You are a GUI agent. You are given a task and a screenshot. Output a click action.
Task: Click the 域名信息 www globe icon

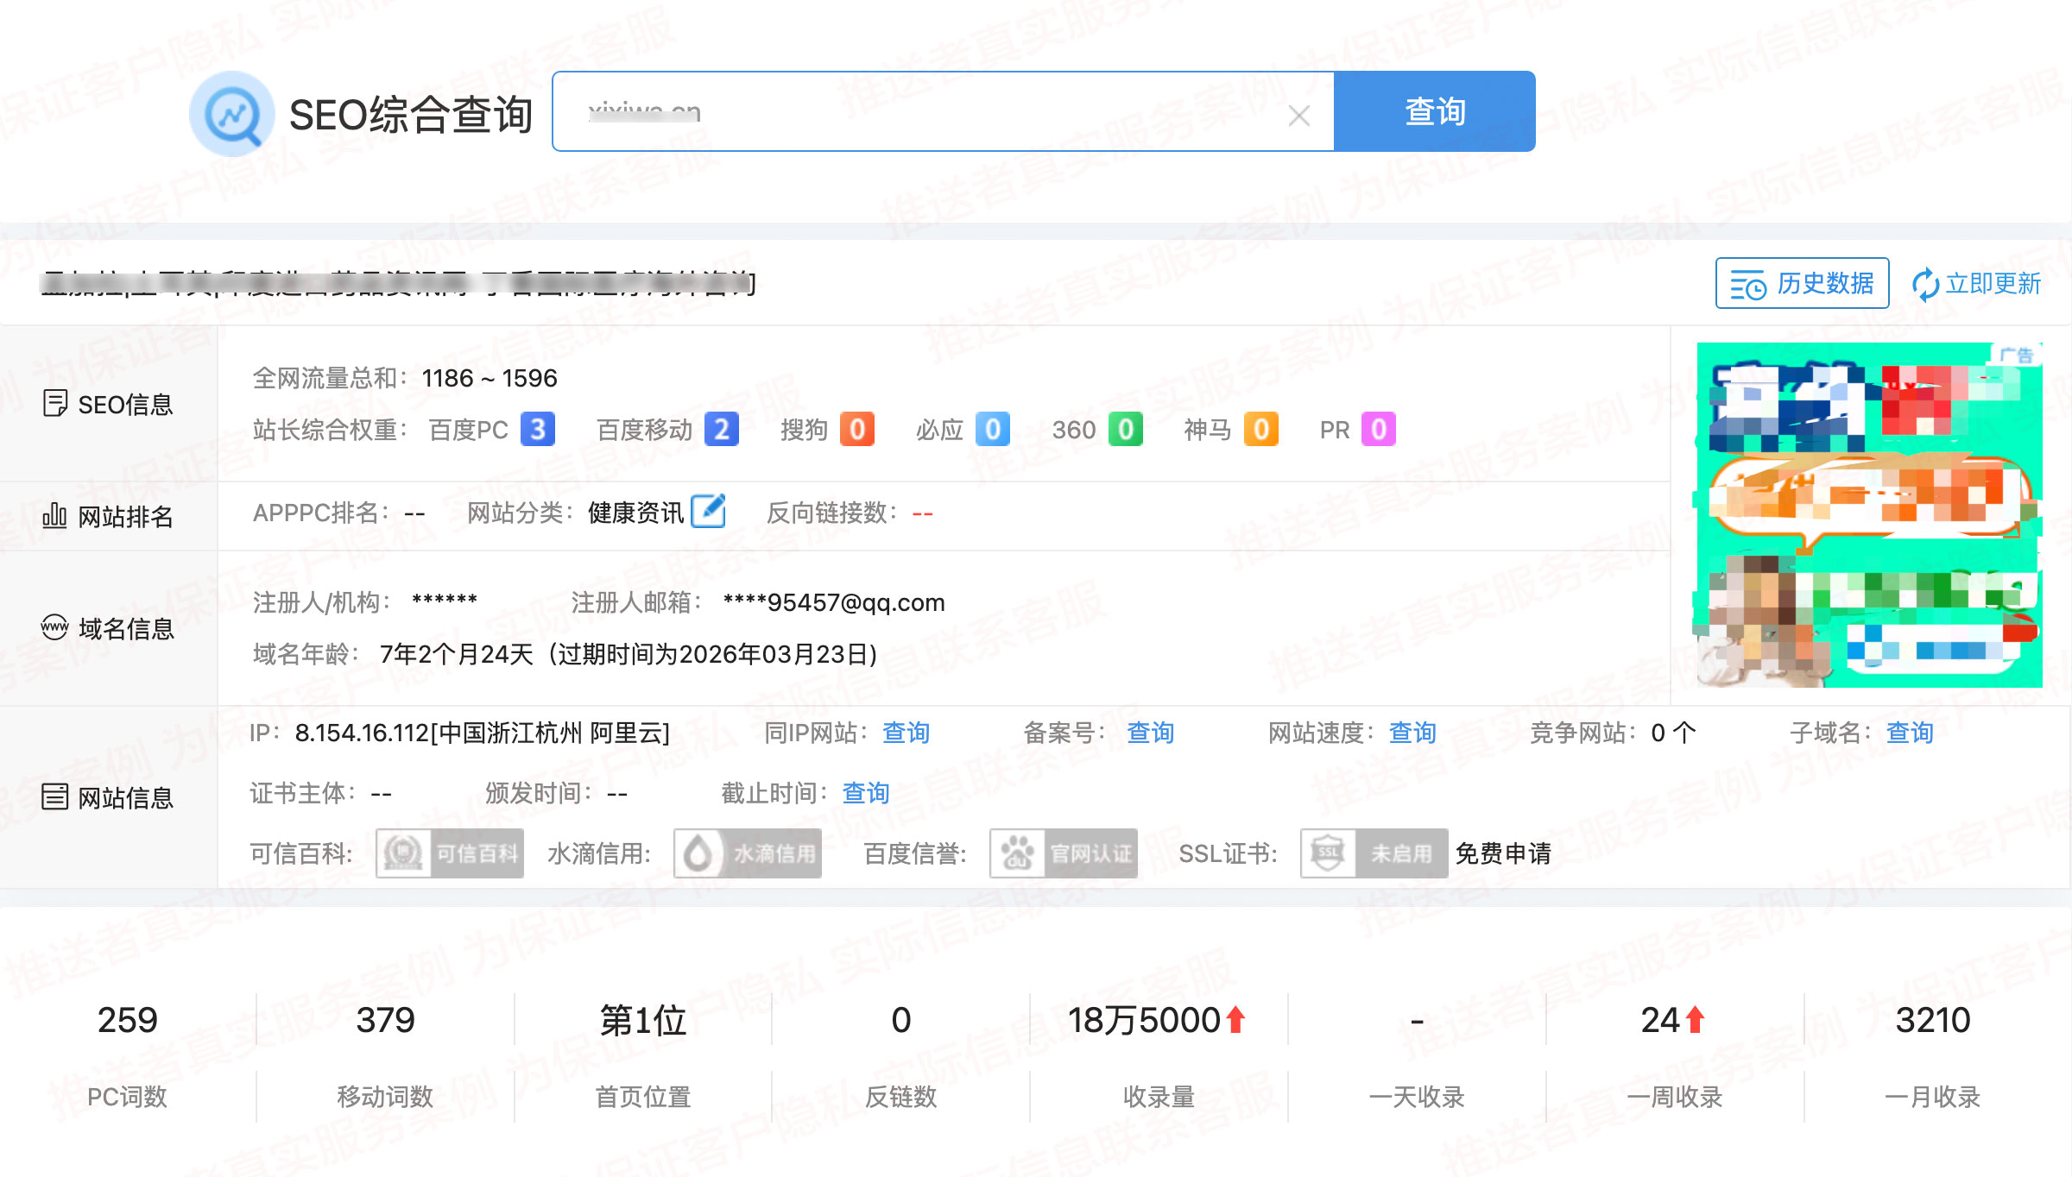[54, 627]
